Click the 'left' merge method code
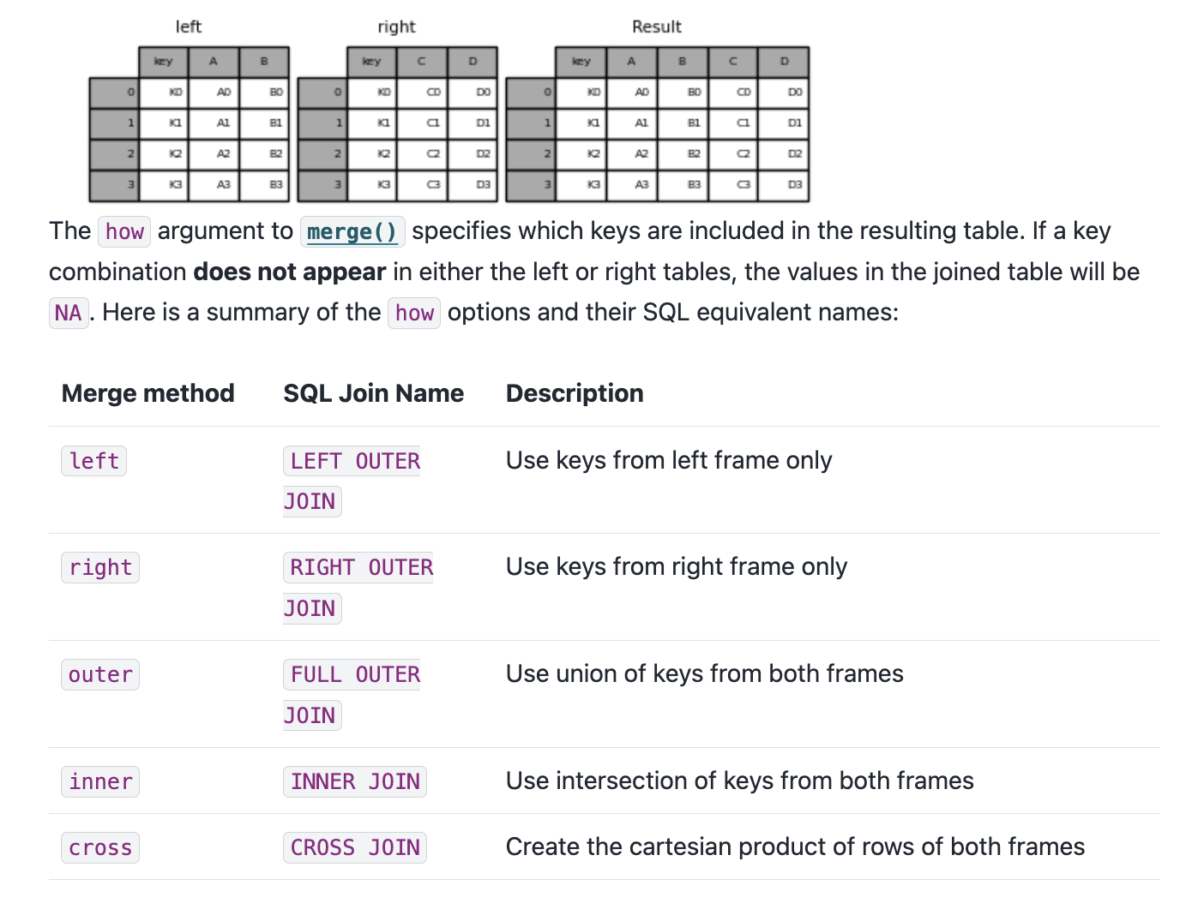Viewport: 1192px width, 903px height. coord(94,461)
